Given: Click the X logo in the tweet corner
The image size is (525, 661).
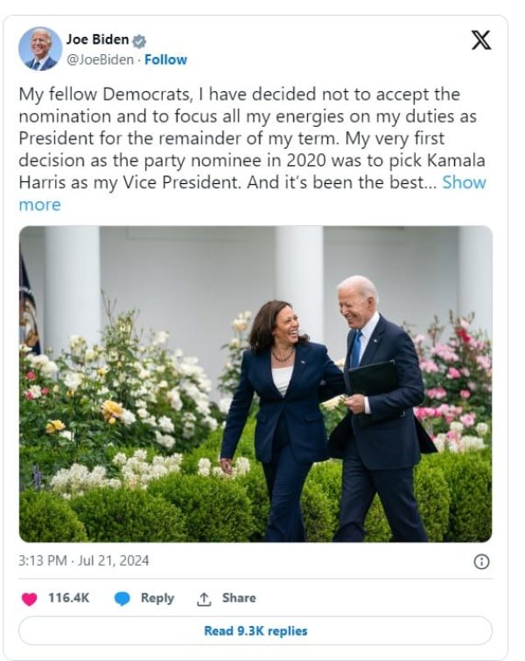Looking at the screenshot, I should click(480, 40).
